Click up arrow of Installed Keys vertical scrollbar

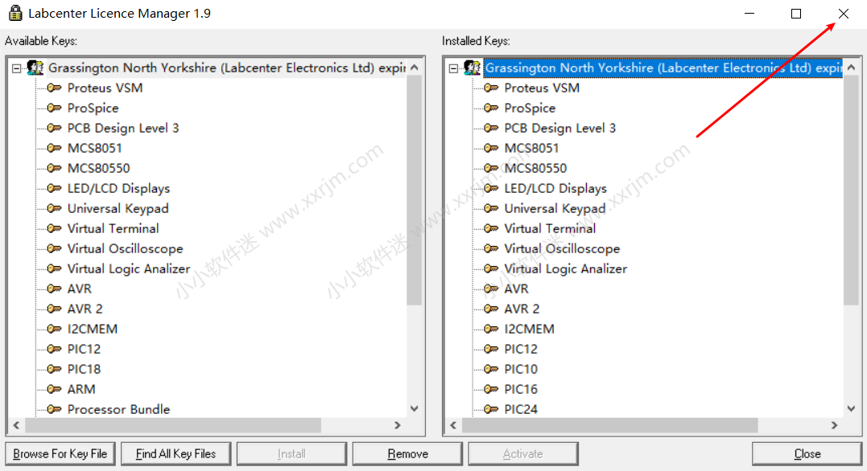tap(851, 68)
